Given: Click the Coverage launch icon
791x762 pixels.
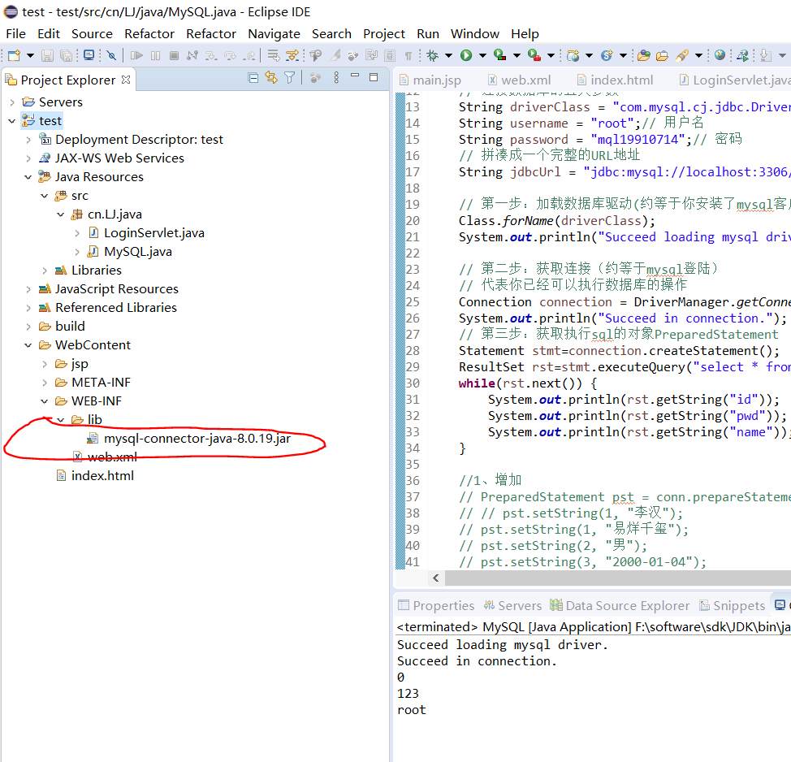Looking at the screenshot, I should pyautogui.click(x=499, y=55).
